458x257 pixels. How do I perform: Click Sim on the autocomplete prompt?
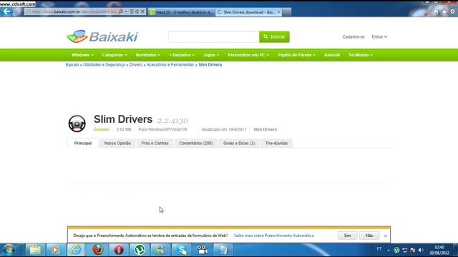347,236
